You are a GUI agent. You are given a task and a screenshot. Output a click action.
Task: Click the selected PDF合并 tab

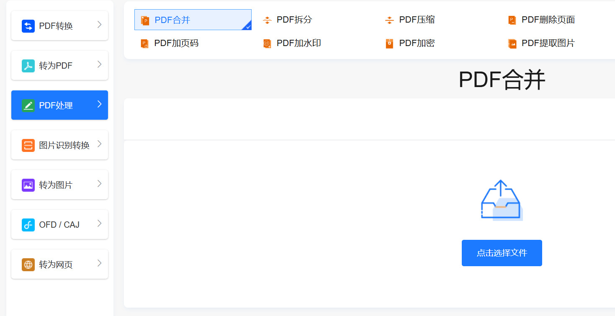[x=193, y=20]
